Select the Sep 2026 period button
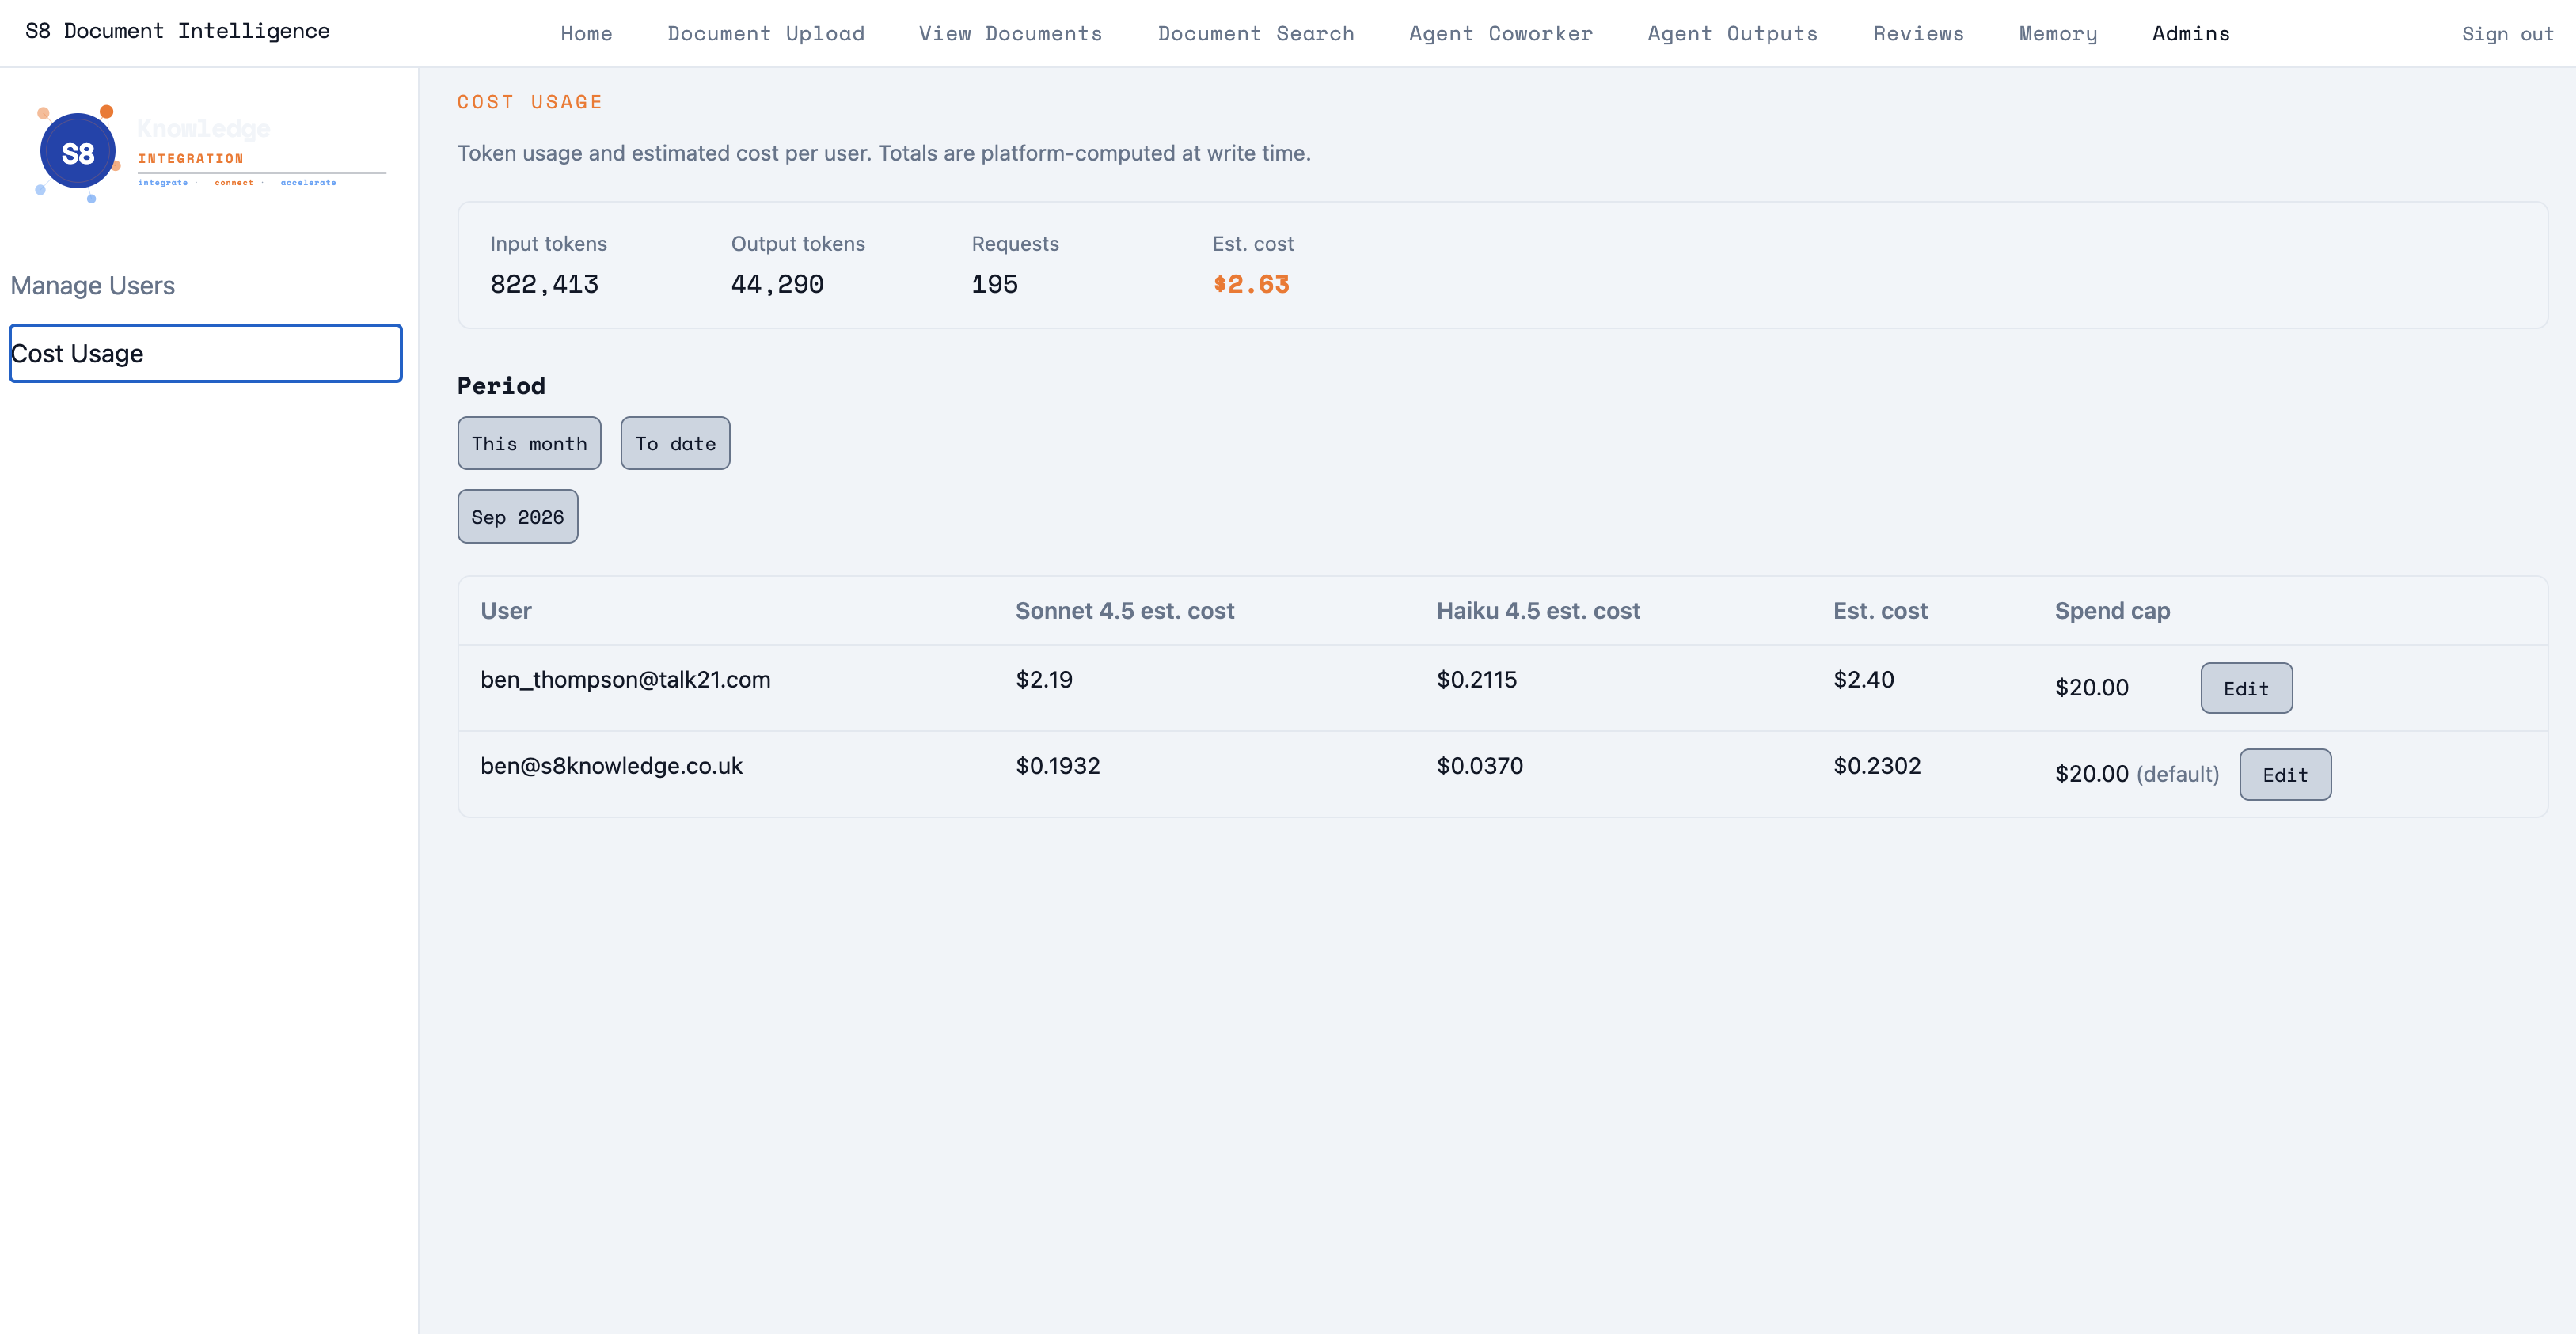The image size is (2576, 1334). click(x=517, y=517)
